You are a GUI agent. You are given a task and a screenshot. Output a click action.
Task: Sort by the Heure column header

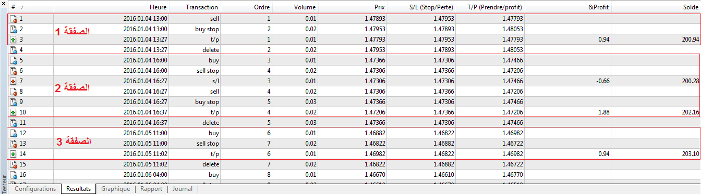tap(112, 8)
